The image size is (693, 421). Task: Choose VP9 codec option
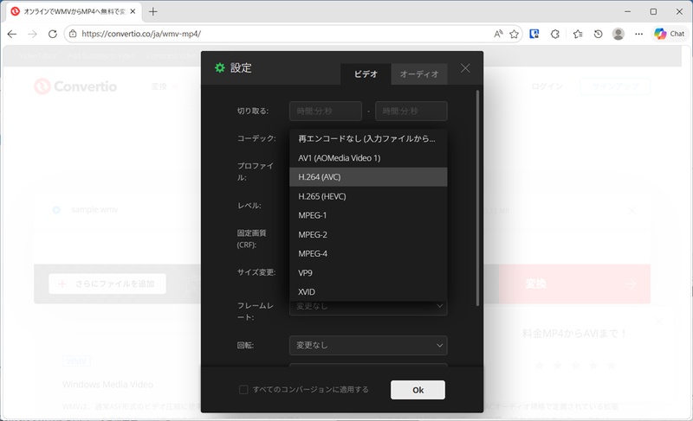pyautogui.click(x=368, y=273)
